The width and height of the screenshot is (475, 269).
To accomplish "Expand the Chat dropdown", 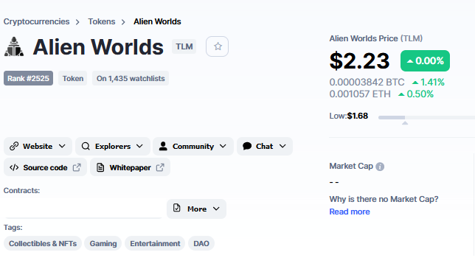I will tap(265, 146).
